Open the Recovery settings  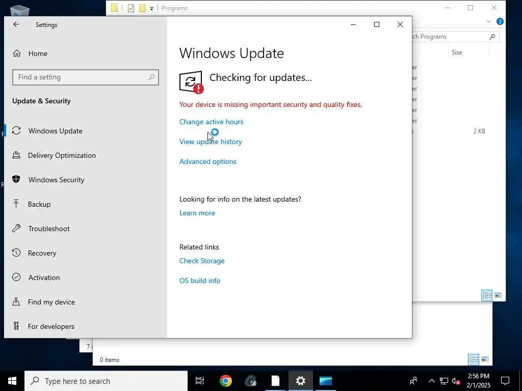(x=42, y=253)
